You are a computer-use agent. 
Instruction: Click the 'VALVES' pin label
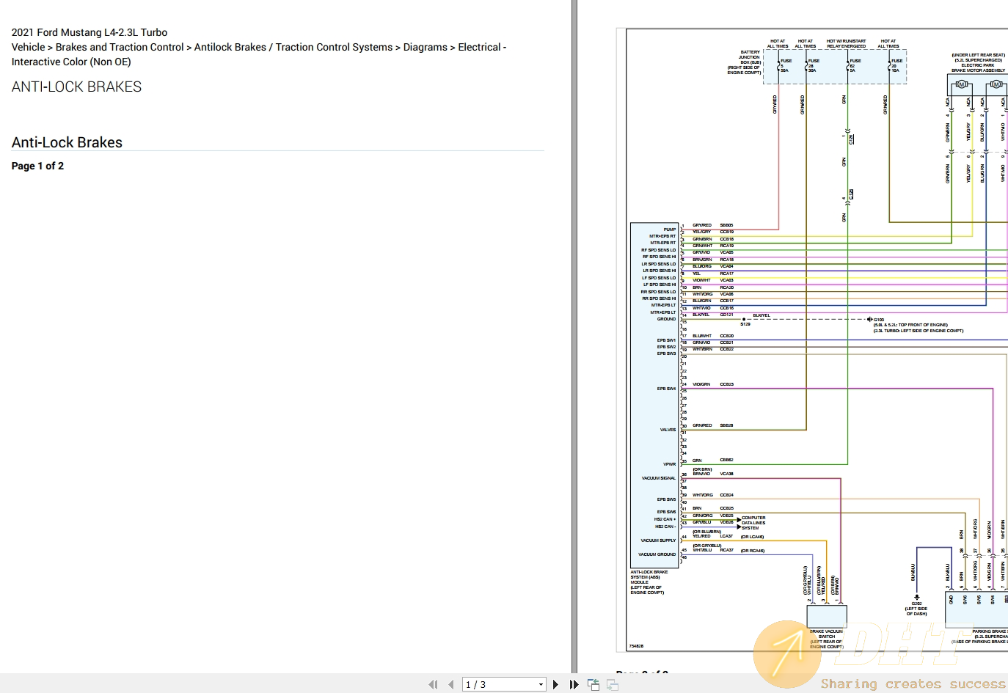pos(668,430)
